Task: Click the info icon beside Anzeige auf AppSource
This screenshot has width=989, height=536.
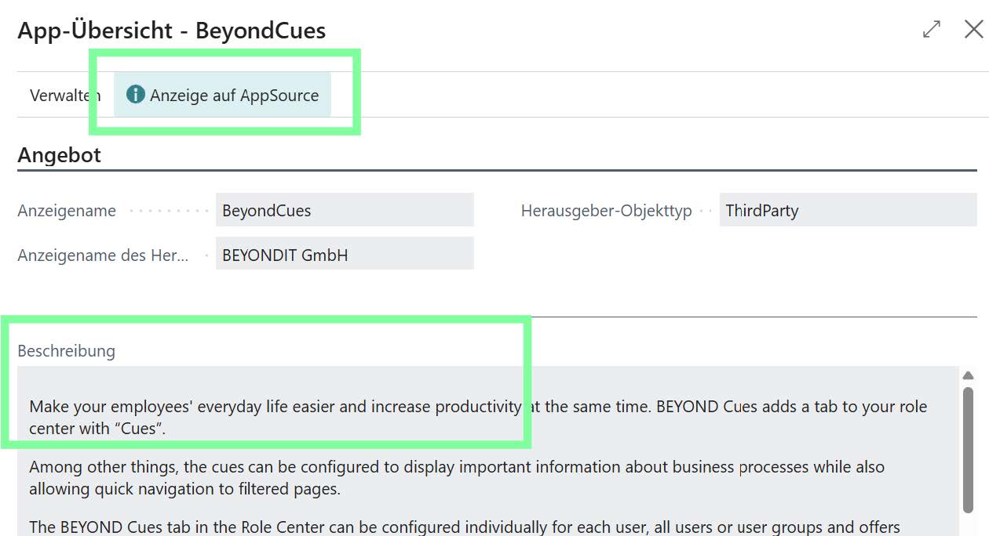Action: pyautogui.click(x=136, y=95)
